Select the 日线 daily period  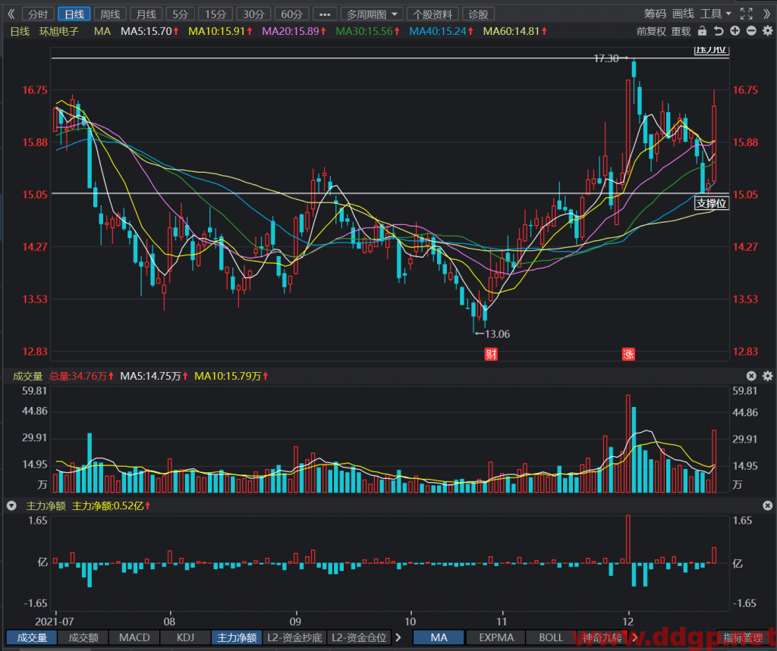point(74,14)
